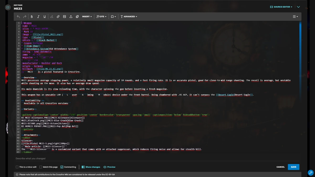Open the hamburger options menu on the toolbar
Screen dimensions: 315x177
click(x=295, y=16)
